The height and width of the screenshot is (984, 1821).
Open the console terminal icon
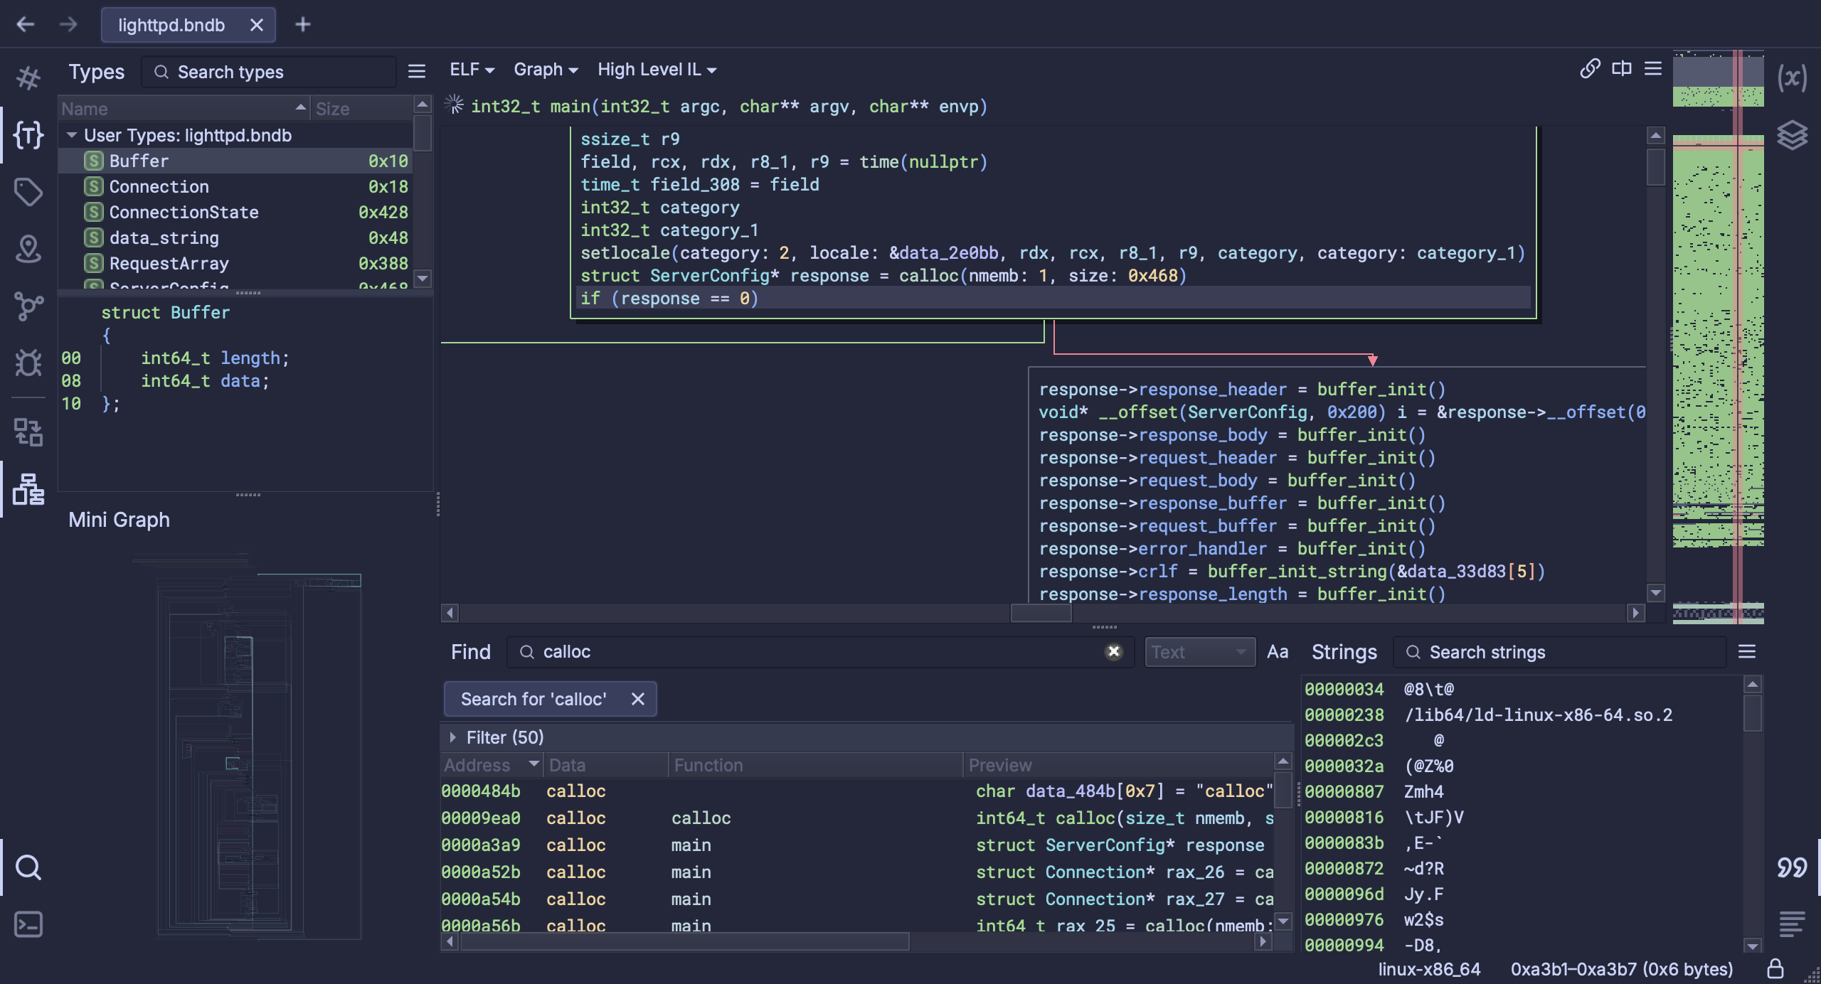(28, 924)
